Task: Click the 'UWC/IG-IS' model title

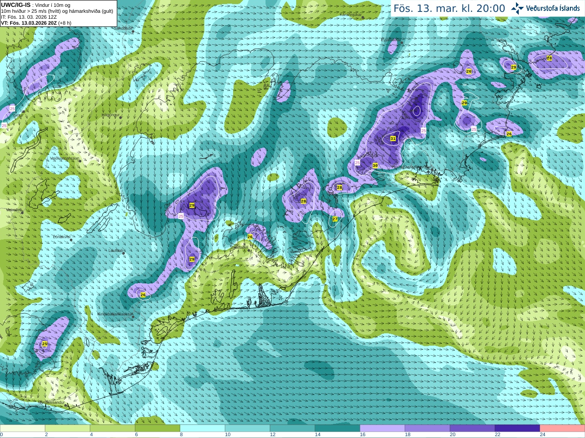Action: (x=16, y=5)
